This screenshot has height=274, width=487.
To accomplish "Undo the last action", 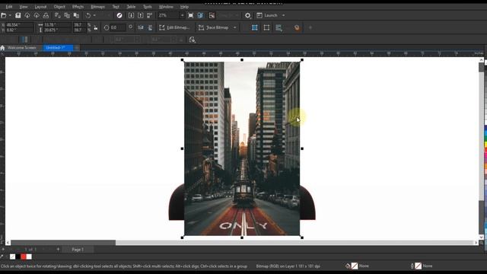I will [88, 15].
